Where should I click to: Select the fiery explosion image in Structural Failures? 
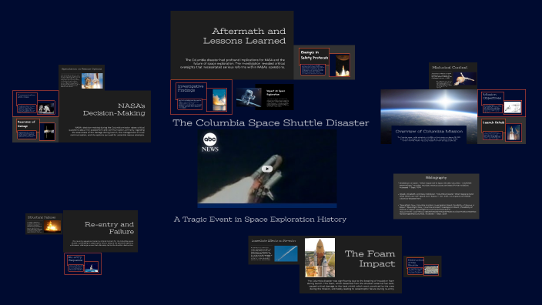52,226
